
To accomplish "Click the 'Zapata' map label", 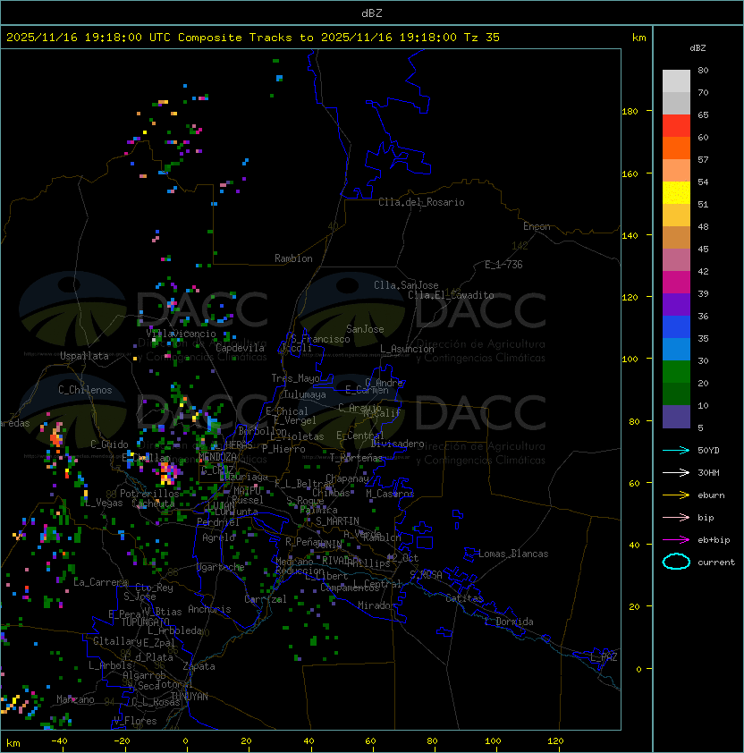I will 199,666.
